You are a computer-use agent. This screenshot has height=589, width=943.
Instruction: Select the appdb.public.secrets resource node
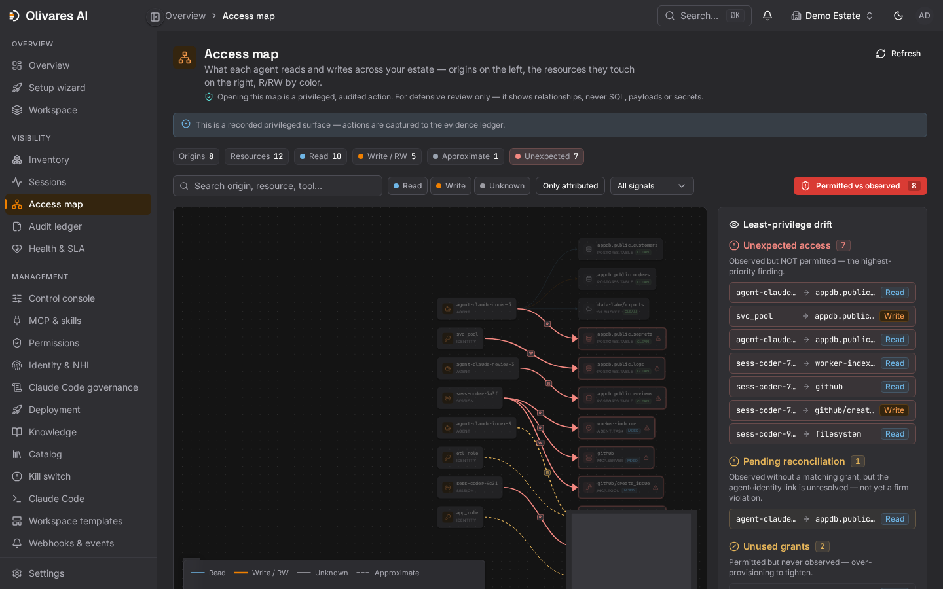pos(622,338)
